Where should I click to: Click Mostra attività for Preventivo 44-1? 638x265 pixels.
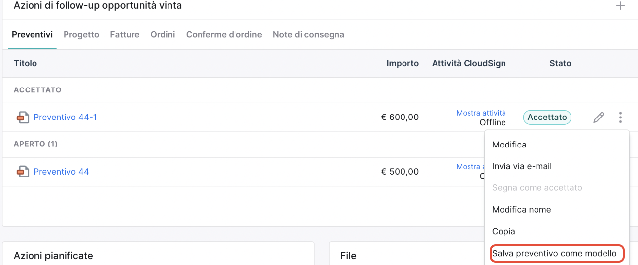(481, 113)
